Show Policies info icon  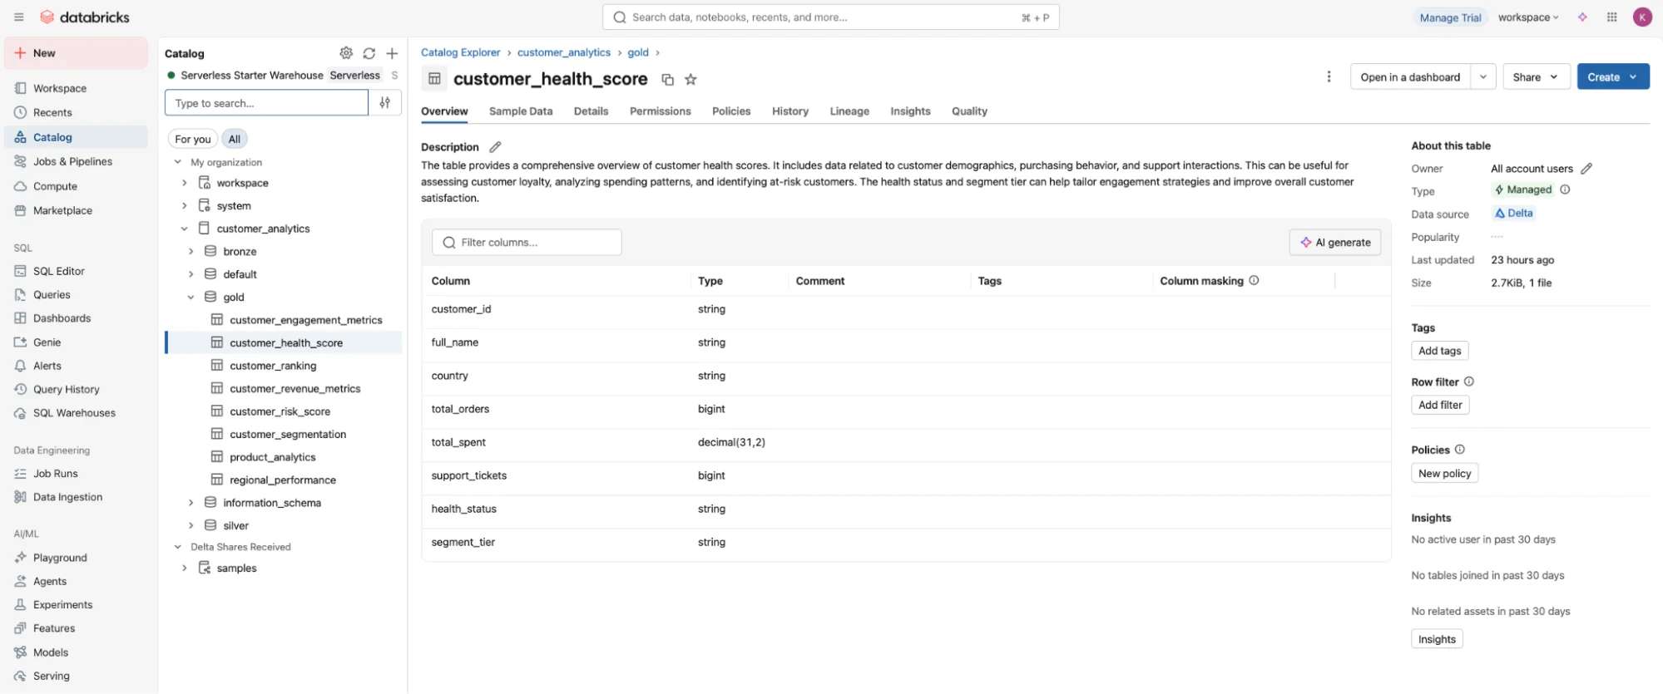coord(1459,450)
